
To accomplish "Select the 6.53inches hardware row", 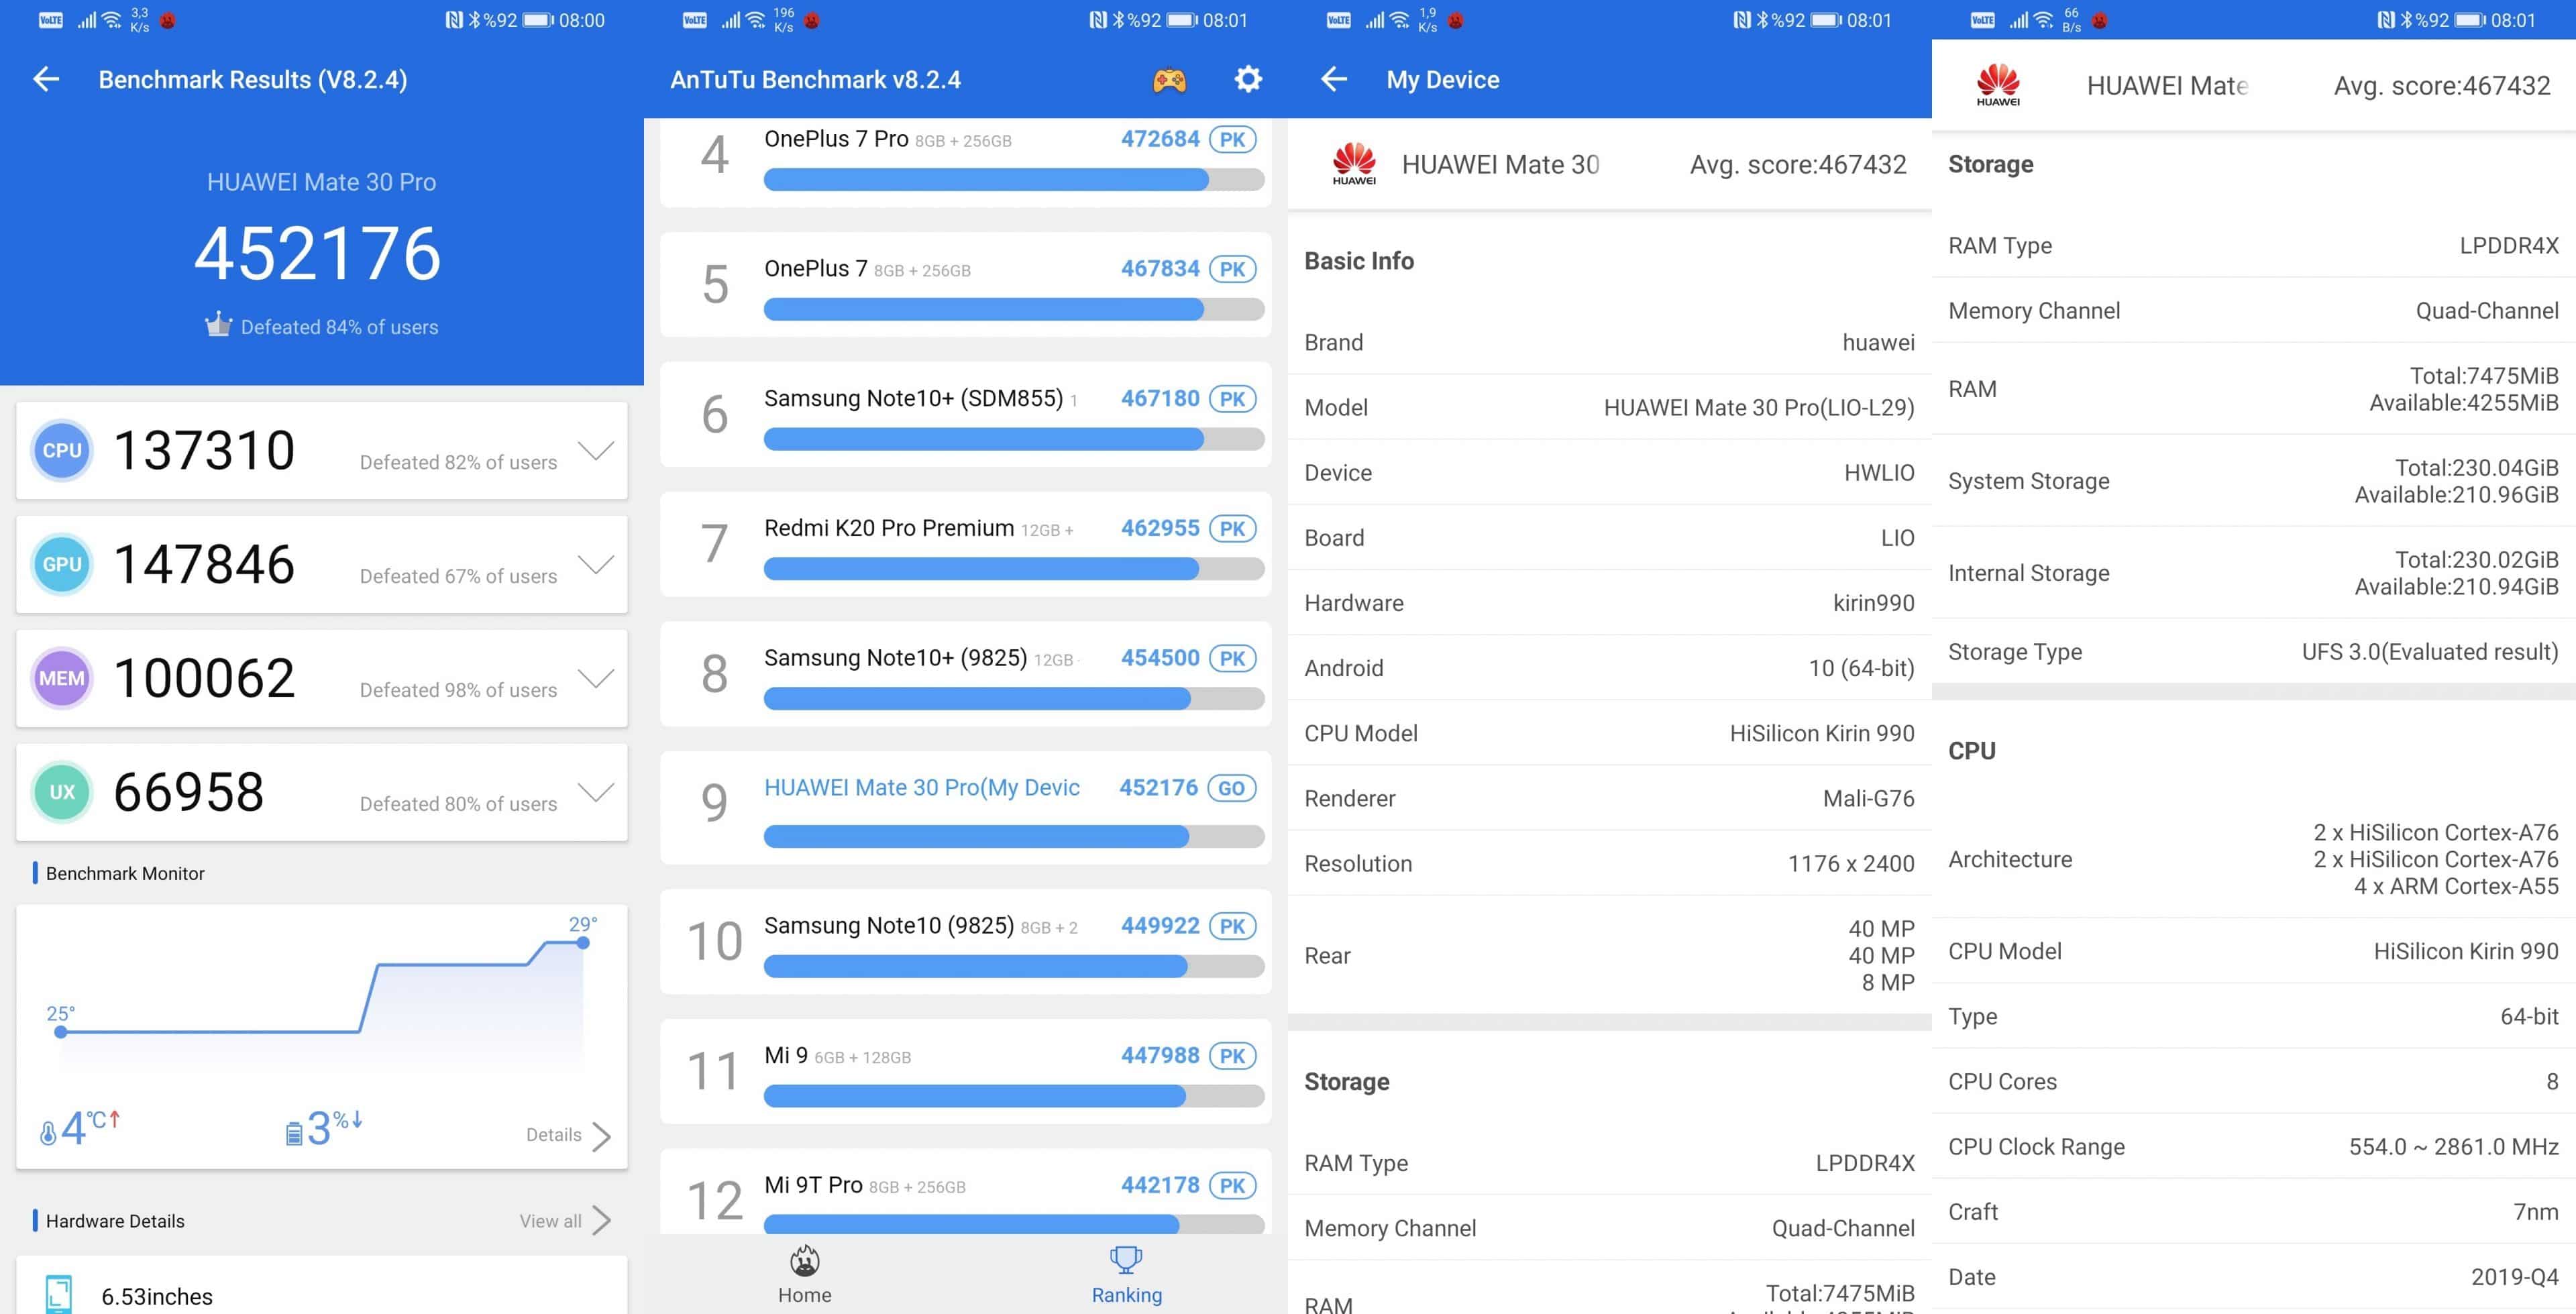I will [x=321, y=1286].
